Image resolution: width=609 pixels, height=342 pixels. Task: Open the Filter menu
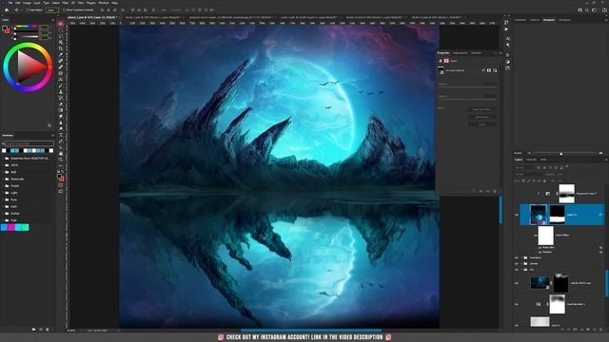coord(66,3)
